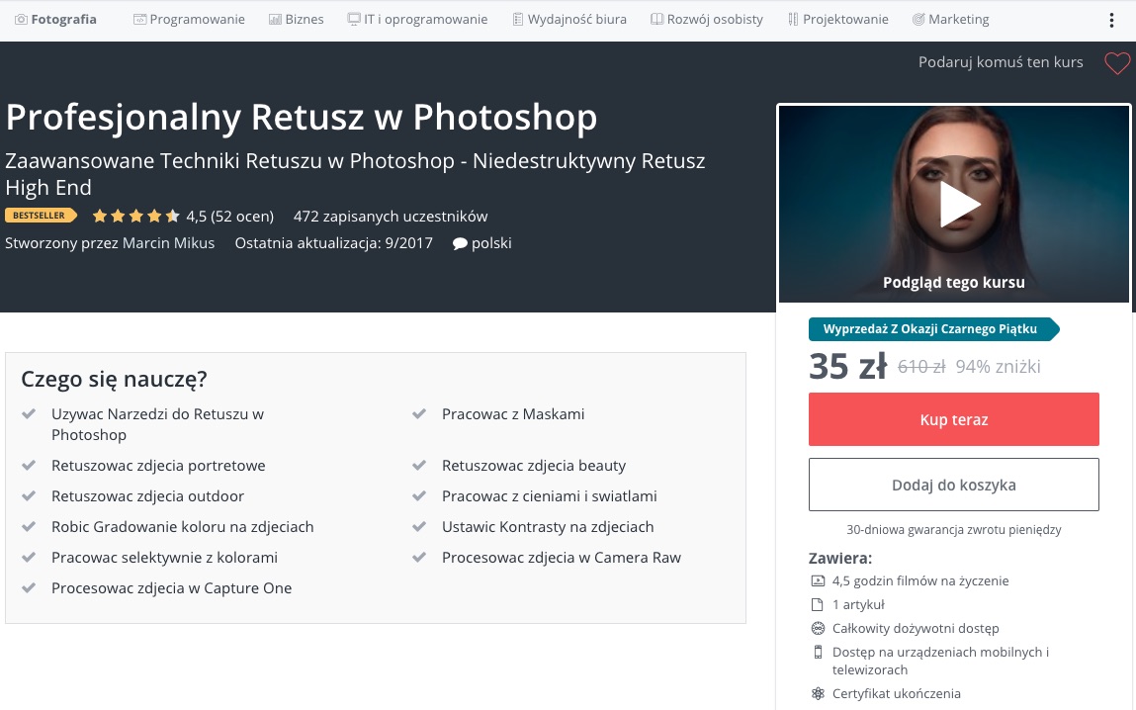Click the Kup teraz button

953,419
